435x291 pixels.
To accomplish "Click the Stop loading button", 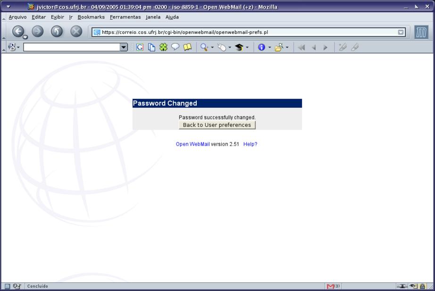I will tap(76, 32).
